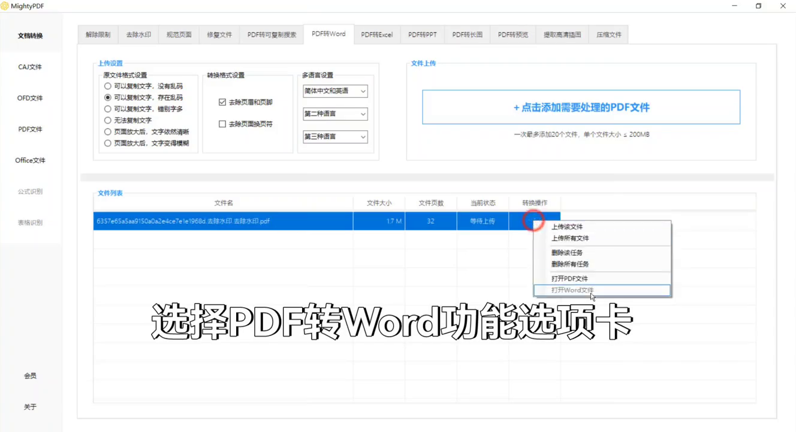Viewport: 796px width, 432px height.
Task: Pick the 无法复制文字 radio option
Action: pos(108,121)
